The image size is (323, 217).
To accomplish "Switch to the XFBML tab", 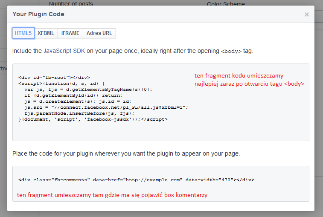I will [x=46, y=33].
